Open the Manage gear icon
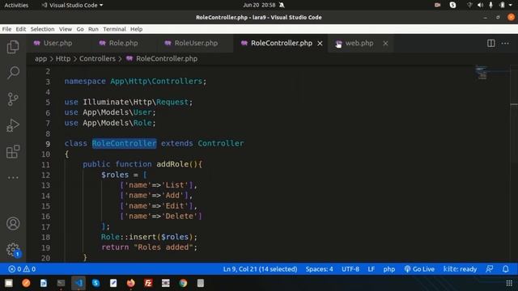Screen dimensions: 518x291 coord(13,250)
